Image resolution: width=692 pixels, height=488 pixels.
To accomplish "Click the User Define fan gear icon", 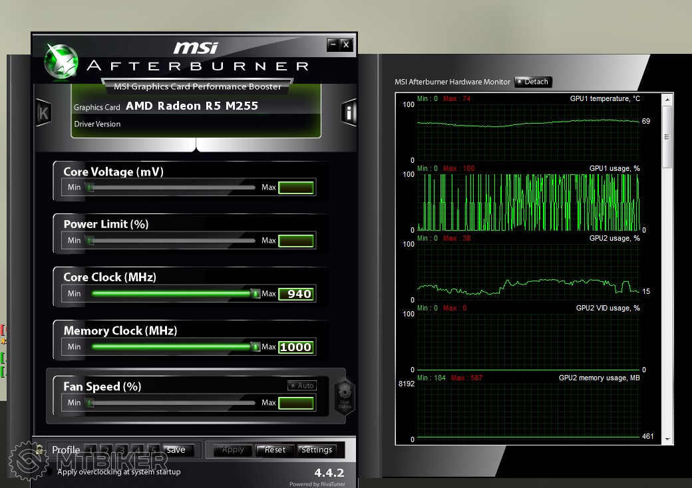I will tap(344, 397).
